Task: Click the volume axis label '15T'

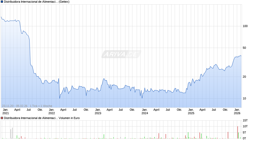Action: pos(245,121)
